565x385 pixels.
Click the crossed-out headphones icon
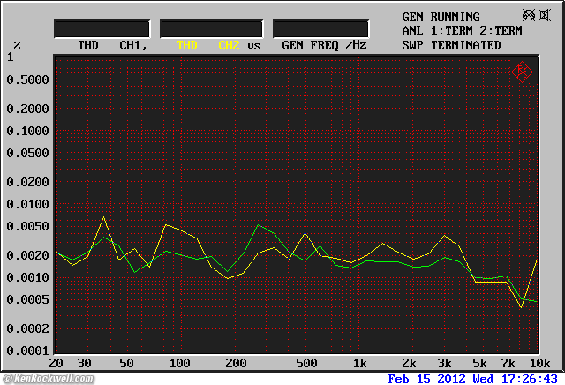coord(529,15)
